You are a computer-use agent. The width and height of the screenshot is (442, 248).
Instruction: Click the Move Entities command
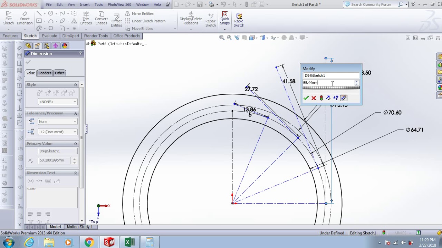[139, 29]
